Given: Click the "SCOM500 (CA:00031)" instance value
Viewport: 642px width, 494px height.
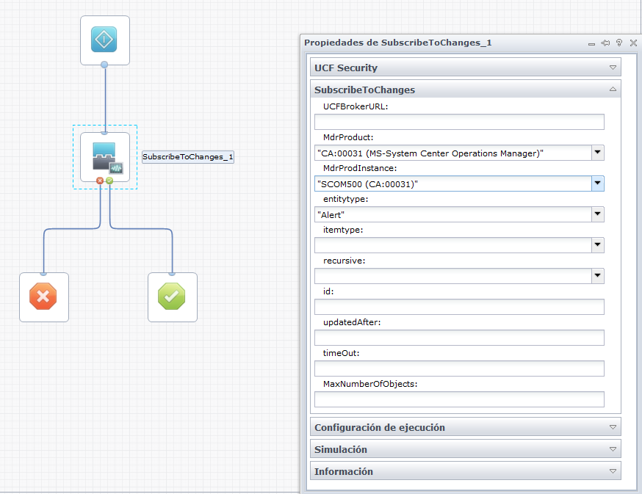Looking at the screenshot, I should (x=367, y=184).
